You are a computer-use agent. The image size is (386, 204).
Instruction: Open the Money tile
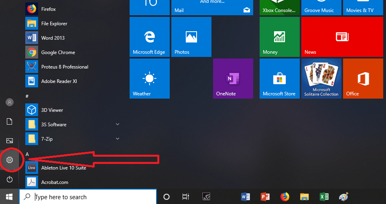coord(280,37)
